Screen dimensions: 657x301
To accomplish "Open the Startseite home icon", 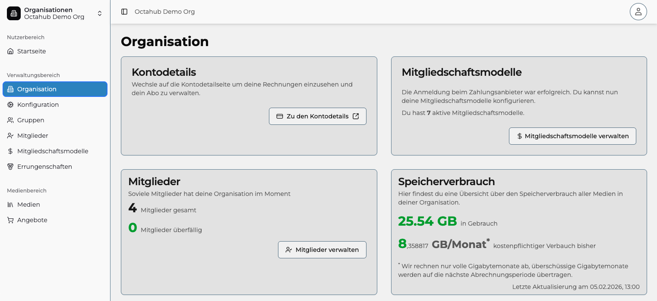I will (10, 51).
